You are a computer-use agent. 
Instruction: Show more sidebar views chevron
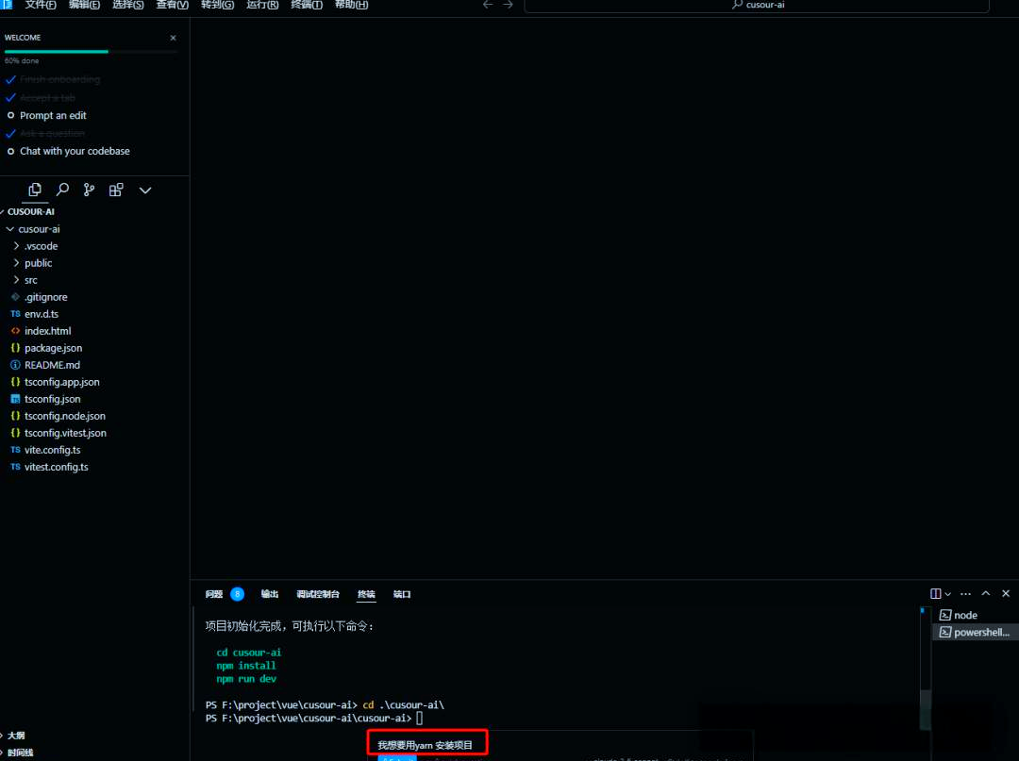pos(145,190)
